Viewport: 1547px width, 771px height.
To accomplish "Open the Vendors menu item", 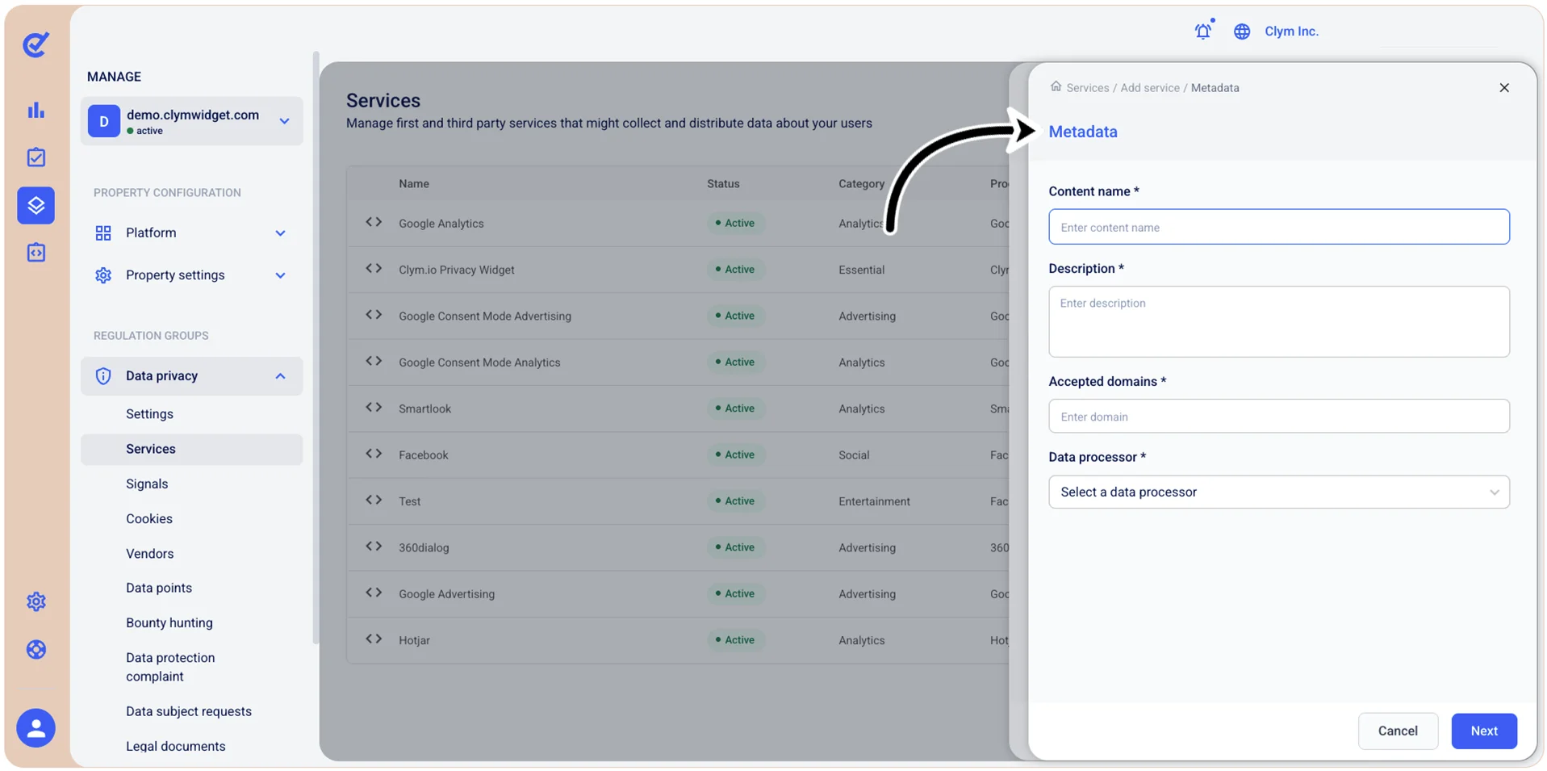I will pos(149,554).
